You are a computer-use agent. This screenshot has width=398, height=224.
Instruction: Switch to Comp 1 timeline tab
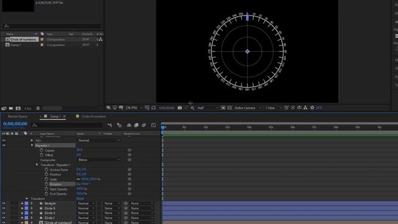[55, 116]
